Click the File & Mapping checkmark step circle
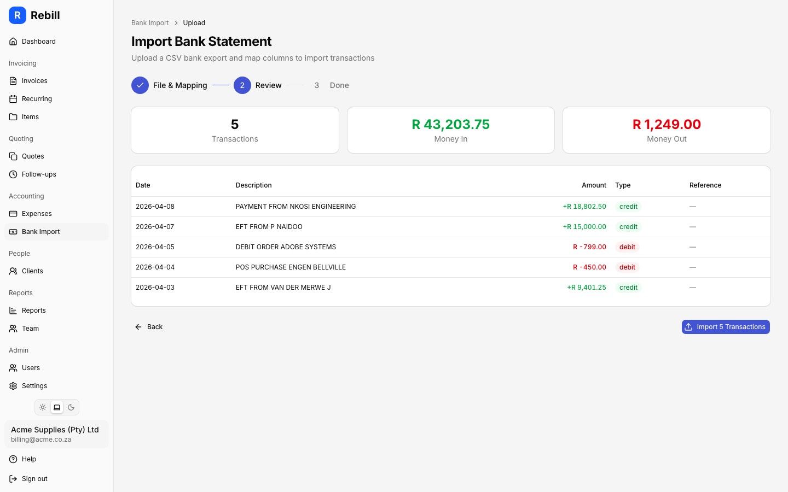This screenshot has width=788, height=492. point(140,85)
